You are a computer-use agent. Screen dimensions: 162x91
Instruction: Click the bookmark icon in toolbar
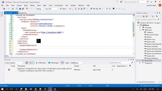114,9
